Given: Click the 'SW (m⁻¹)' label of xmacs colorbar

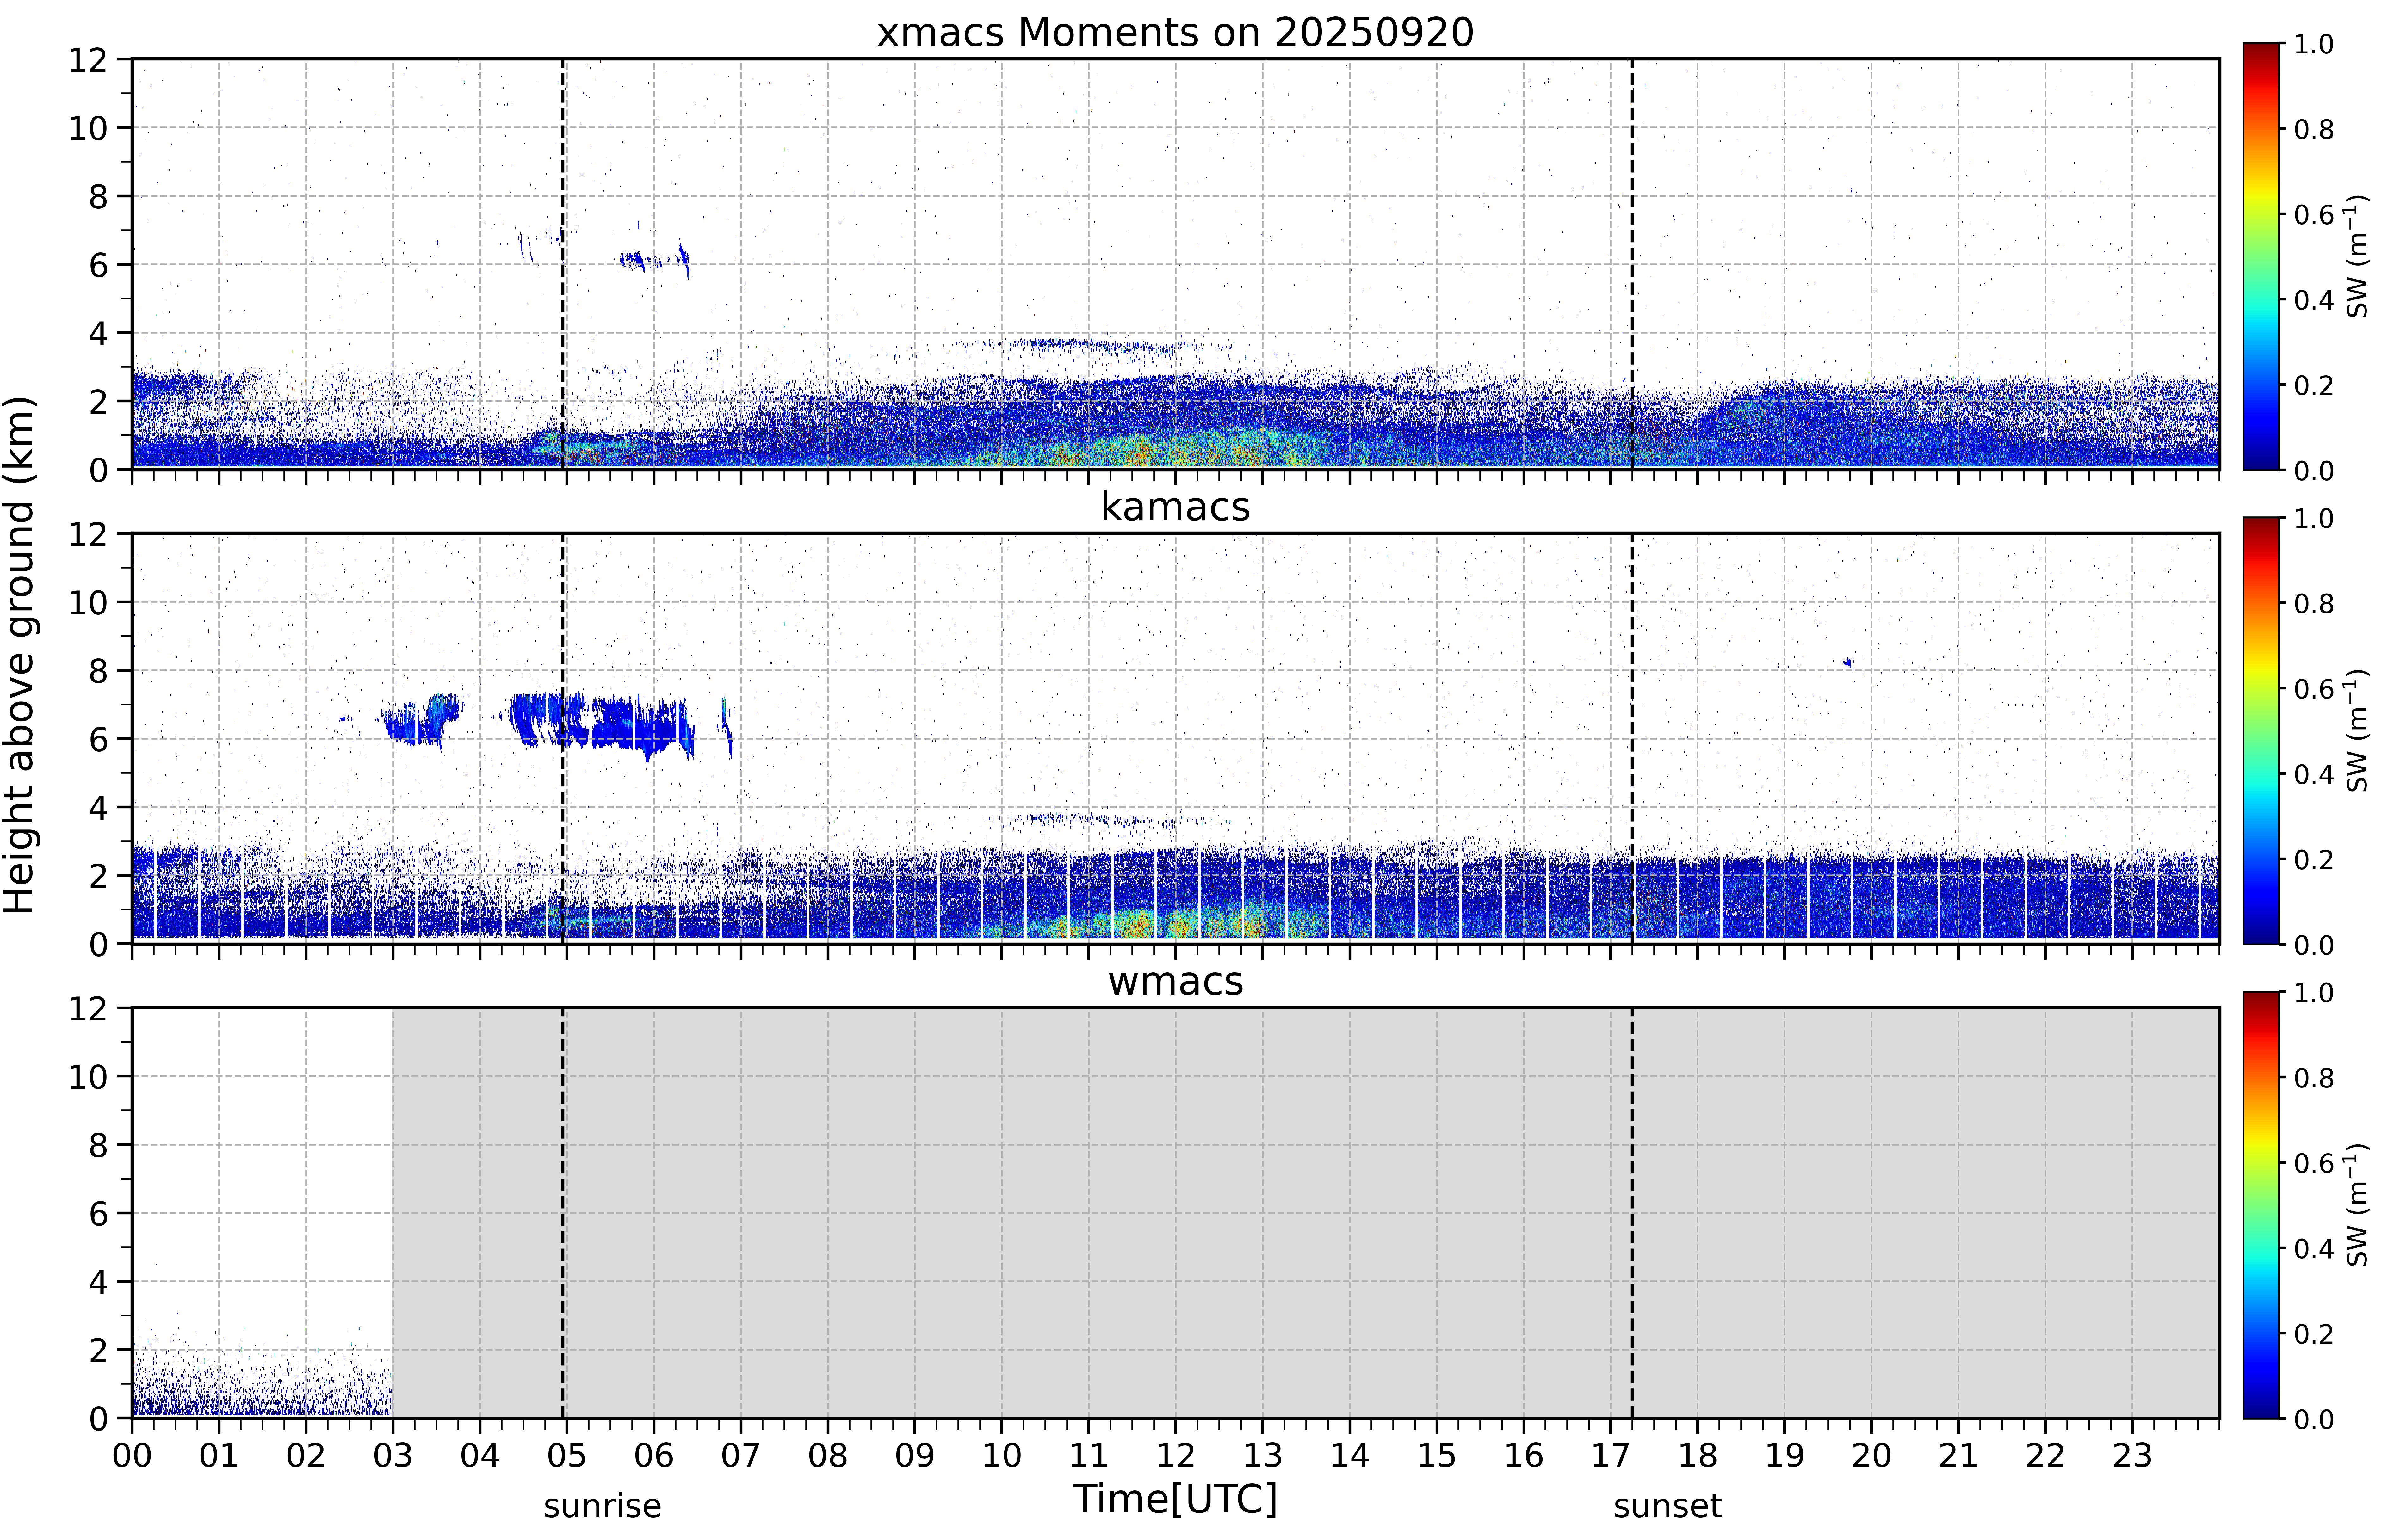Looking at the screenshot, I should [2358, 256].
